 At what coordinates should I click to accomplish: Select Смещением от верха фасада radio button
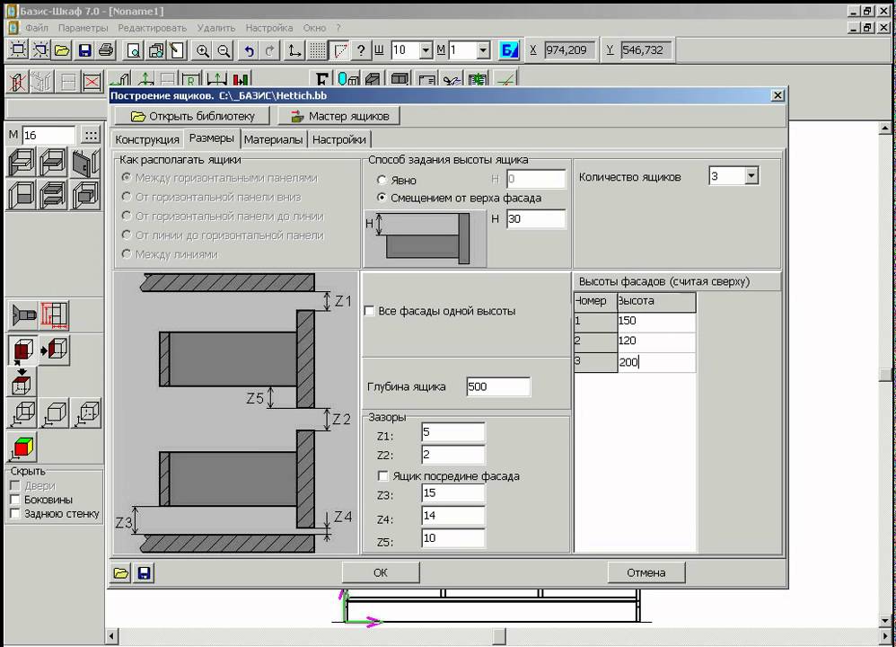tap(382, 198)
